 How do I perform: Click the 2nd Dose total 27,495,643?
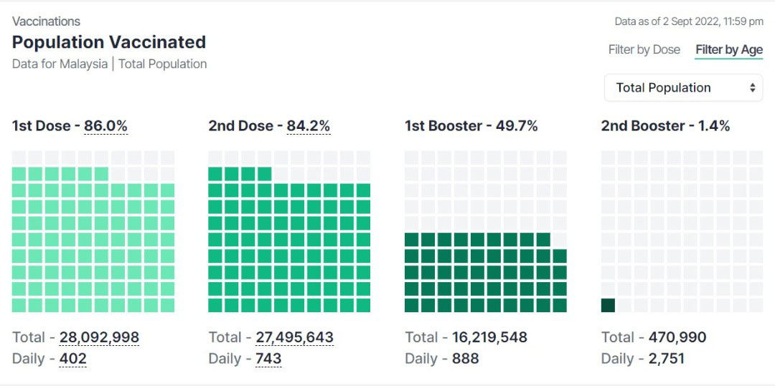[x=295, y=338]
